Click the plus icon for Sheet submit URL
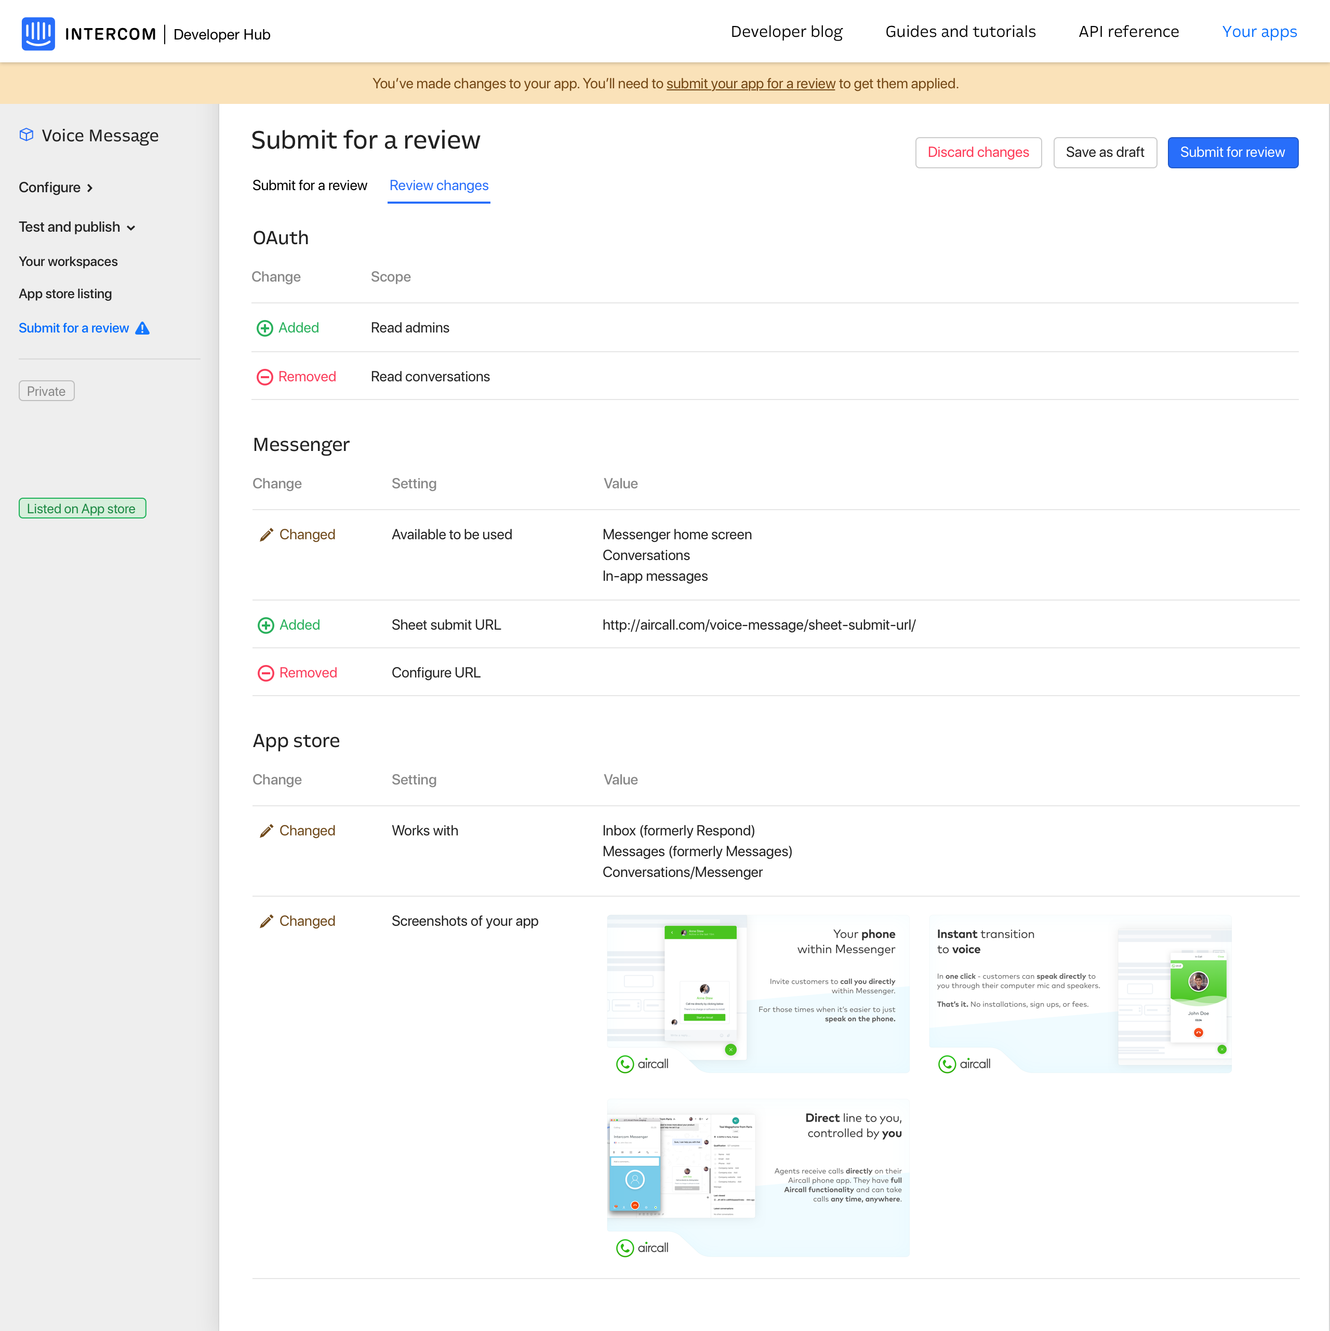1330x1331 pixels. [x=265, y=625]
